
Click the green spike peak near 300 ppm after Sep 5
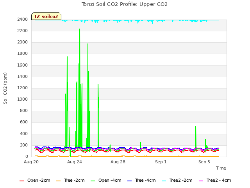point(205,139)
